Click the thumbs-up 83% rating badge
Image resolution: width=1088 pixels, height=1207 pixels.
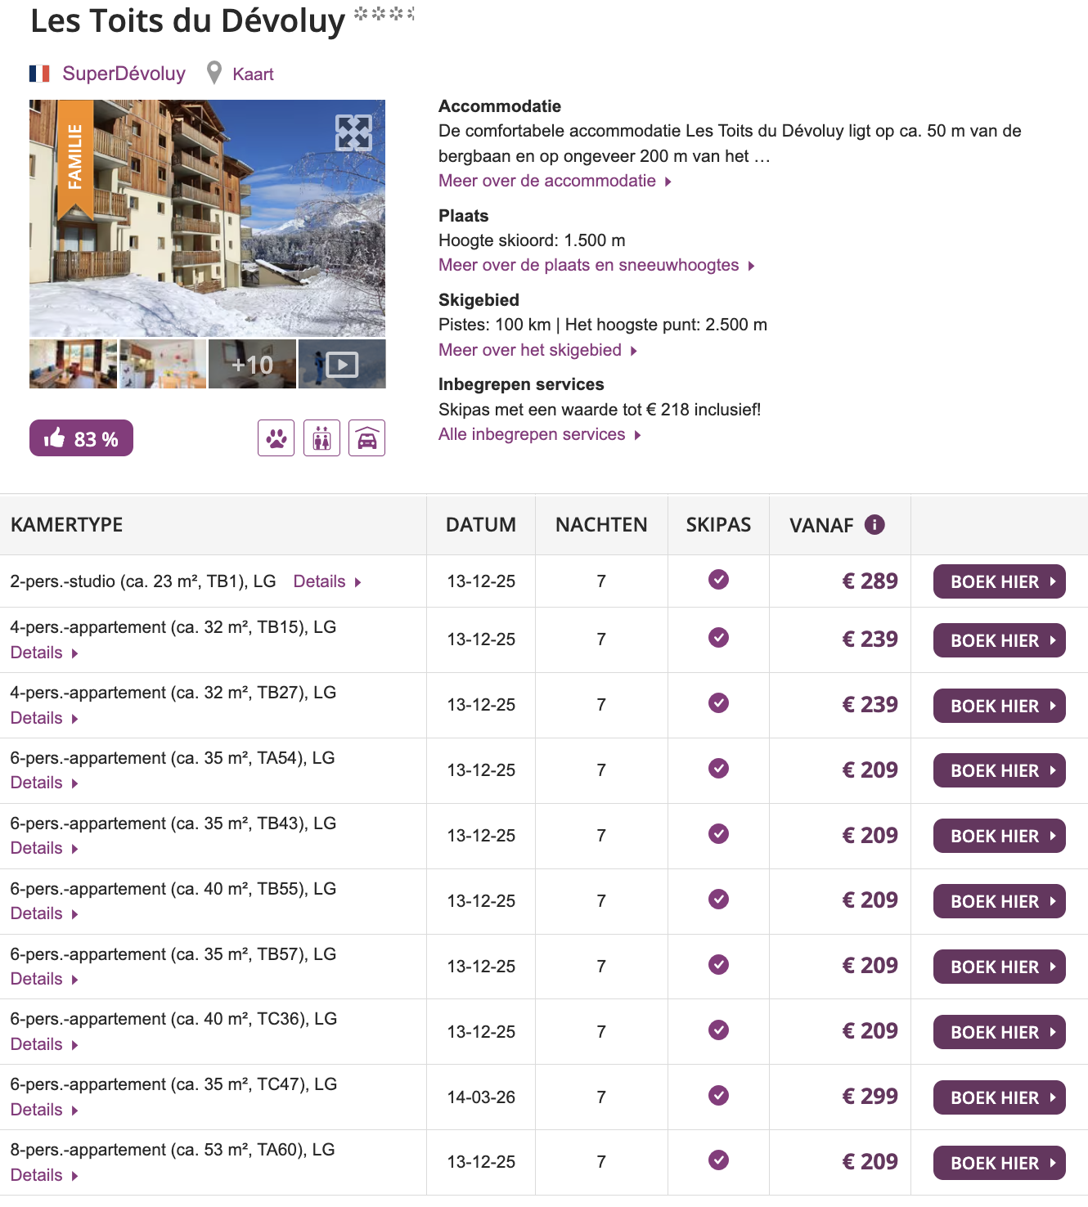tap(80, 437)
